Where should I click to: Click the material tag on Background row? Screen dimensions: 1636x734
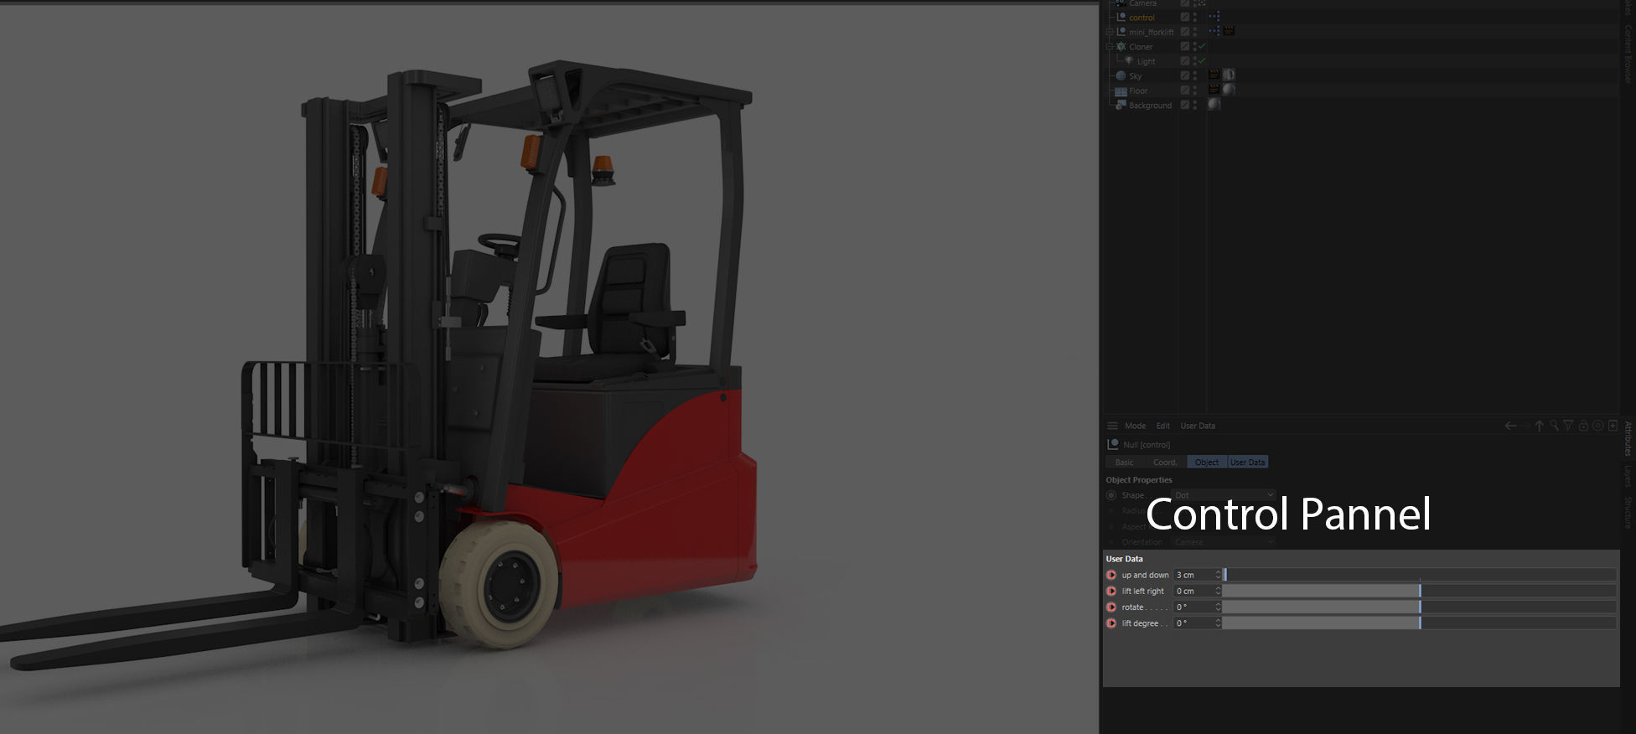tap(1214, 104)
